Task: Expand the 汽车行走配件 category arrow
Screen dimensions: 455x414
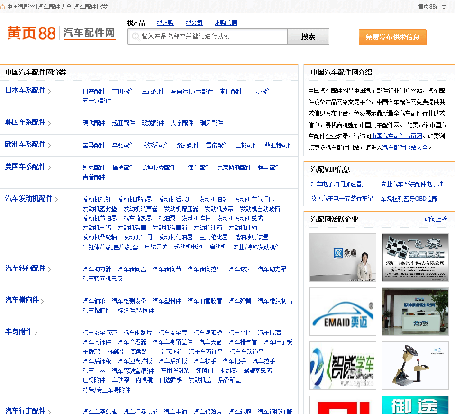Action: (50, 412)
